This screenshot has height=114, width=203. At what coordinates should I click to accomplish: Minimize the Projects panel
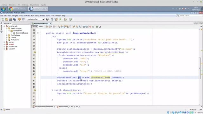[29, 24]
